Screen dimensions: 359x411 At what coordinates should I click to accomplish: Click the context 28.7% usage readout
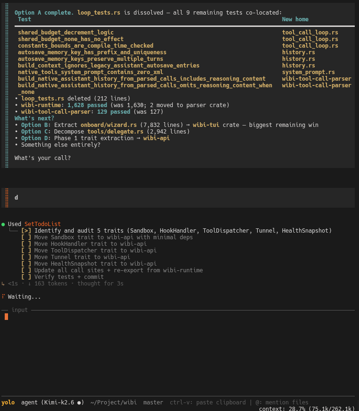pyautogui.click(x=307, y=408)
